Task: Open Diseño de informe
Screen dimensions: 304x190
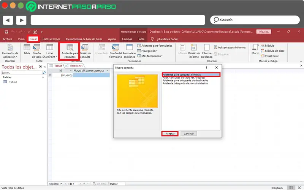Action: pyautogui.click(x=194, y=51)
